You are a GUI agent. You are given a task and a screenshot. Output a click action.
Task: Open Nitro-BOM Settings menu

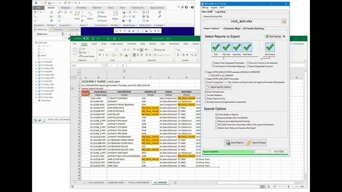click(205, 7)
